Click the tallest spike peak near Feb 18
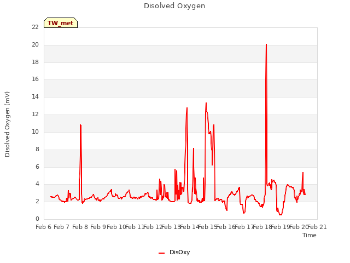Screen dimensions: 350x263 click(266, 44)
